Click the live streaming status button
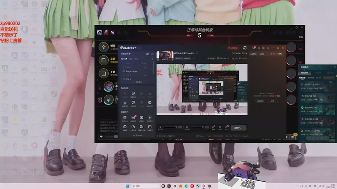 [x=238, y=128]
